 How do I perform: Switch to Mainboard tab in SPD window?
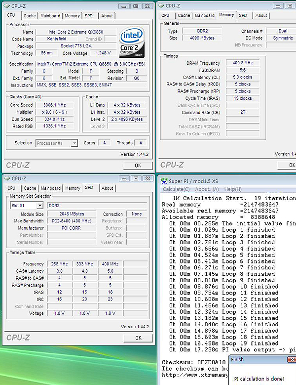[50, 188]
